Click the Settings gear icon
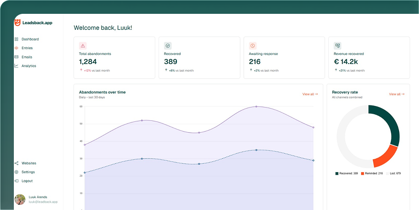This screenshot has width=419, height=210. pyautogui.click(x=16, y=172)
